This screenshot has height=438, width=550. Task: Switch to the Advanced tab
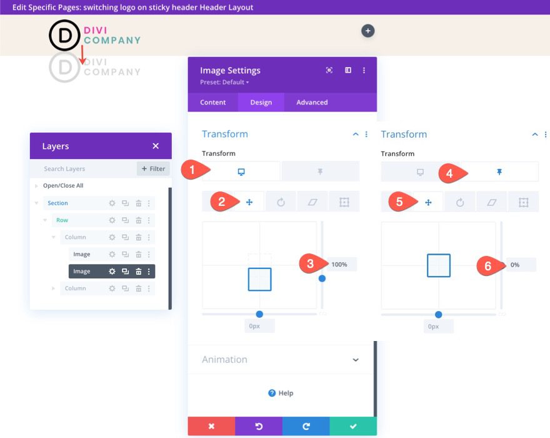[311, 102]
